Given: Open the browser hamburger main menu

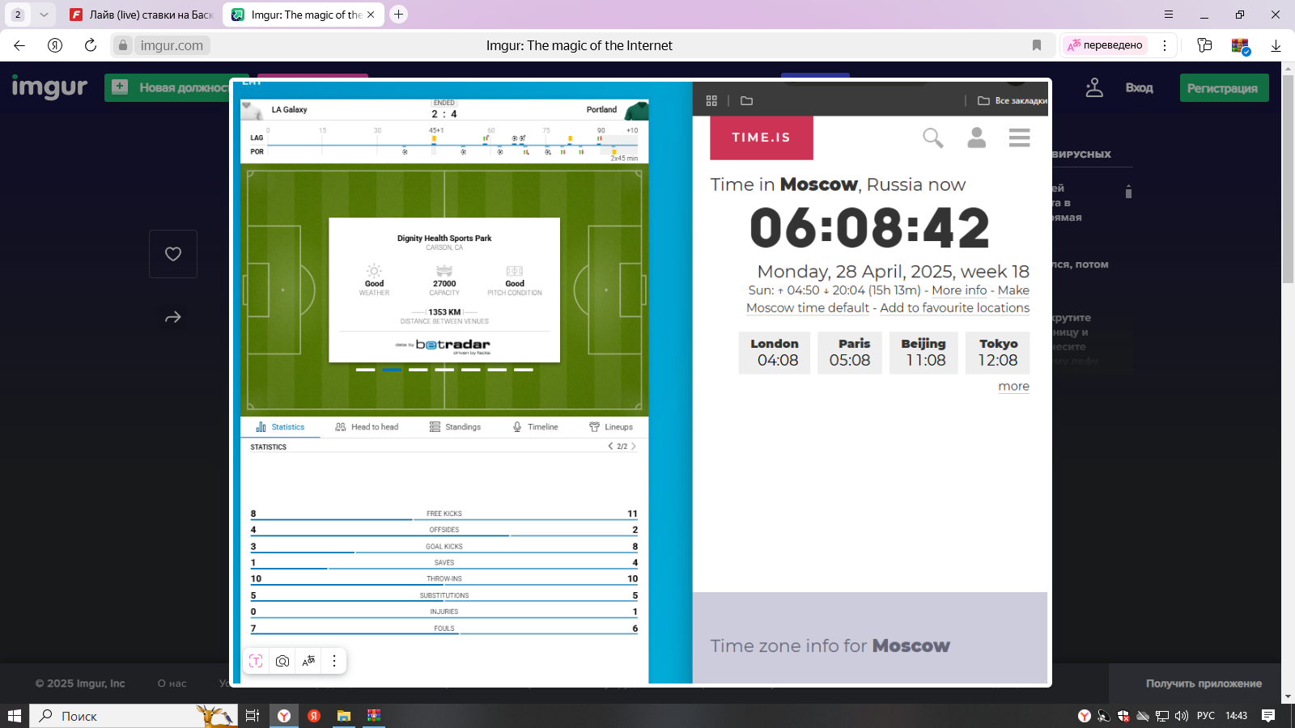Looking at the screenshot, I should coord(1169,15).
